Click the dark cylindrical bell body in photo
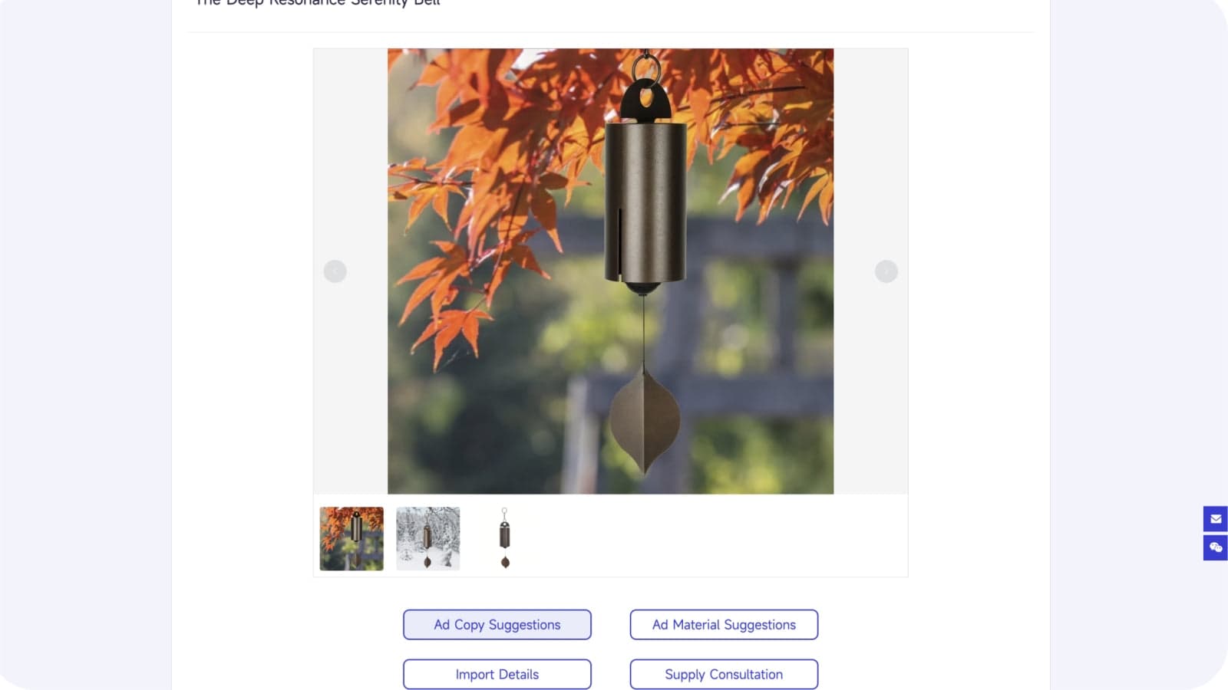This screenshot has width=1228, height=690. point(645,201)
